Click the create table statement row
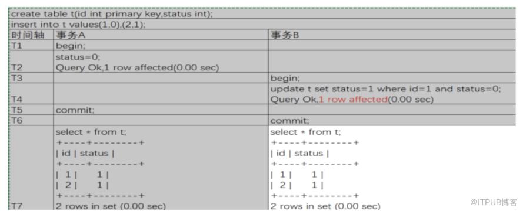This screenshot has width=523, height=211. click(262, 14)
